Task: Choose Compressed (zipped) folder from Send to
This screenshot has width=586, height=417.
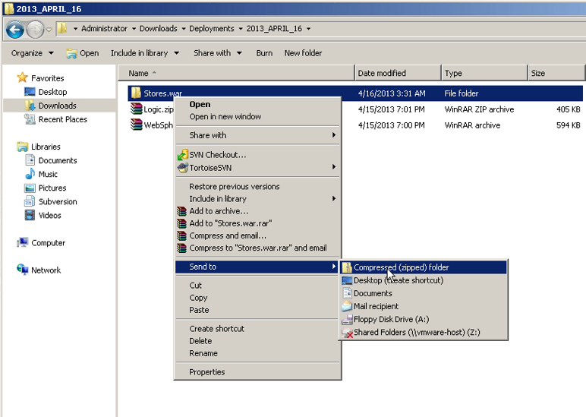Action: (x=401, y=267)
